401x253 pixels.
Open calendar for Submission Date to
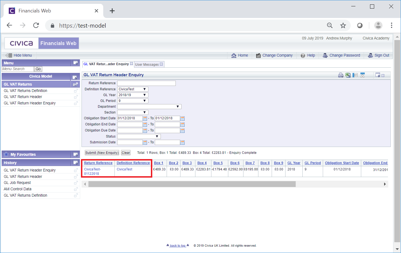pyautogui.click(x=182, y=143)
